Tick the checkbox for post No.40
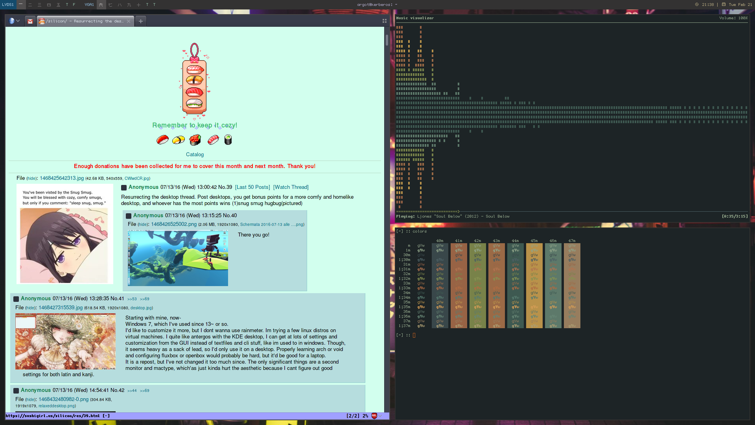Screen dimensions: 755x425 click(129, 216)
